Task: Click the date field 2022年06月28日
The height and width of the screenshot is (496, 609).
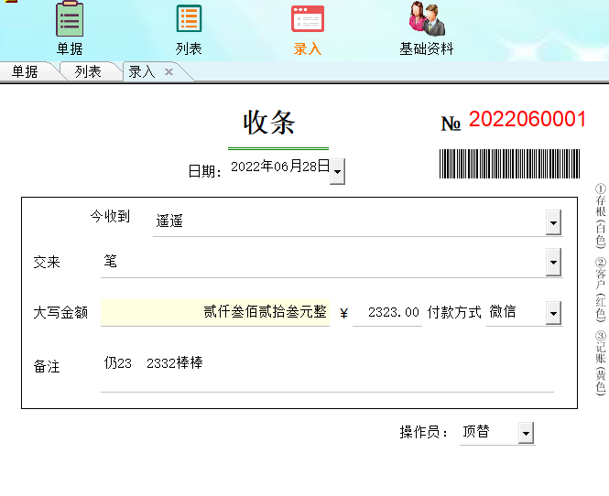Action: pyautogui.click(x=280, y=167)
